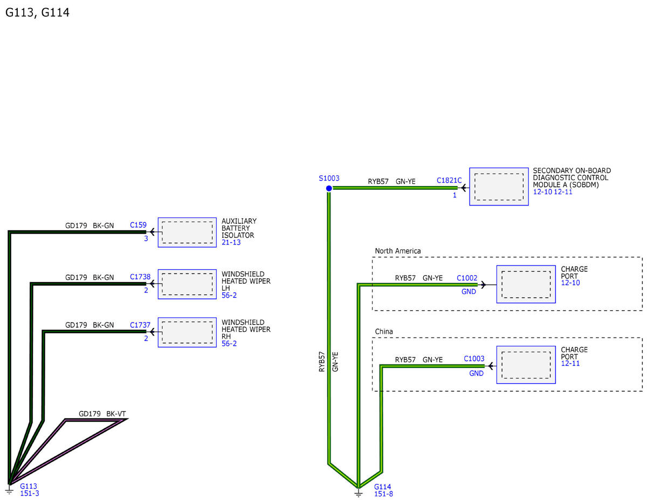Open connector C1737 link
Viewport: 647px width, 500px height.
(140, 325)
